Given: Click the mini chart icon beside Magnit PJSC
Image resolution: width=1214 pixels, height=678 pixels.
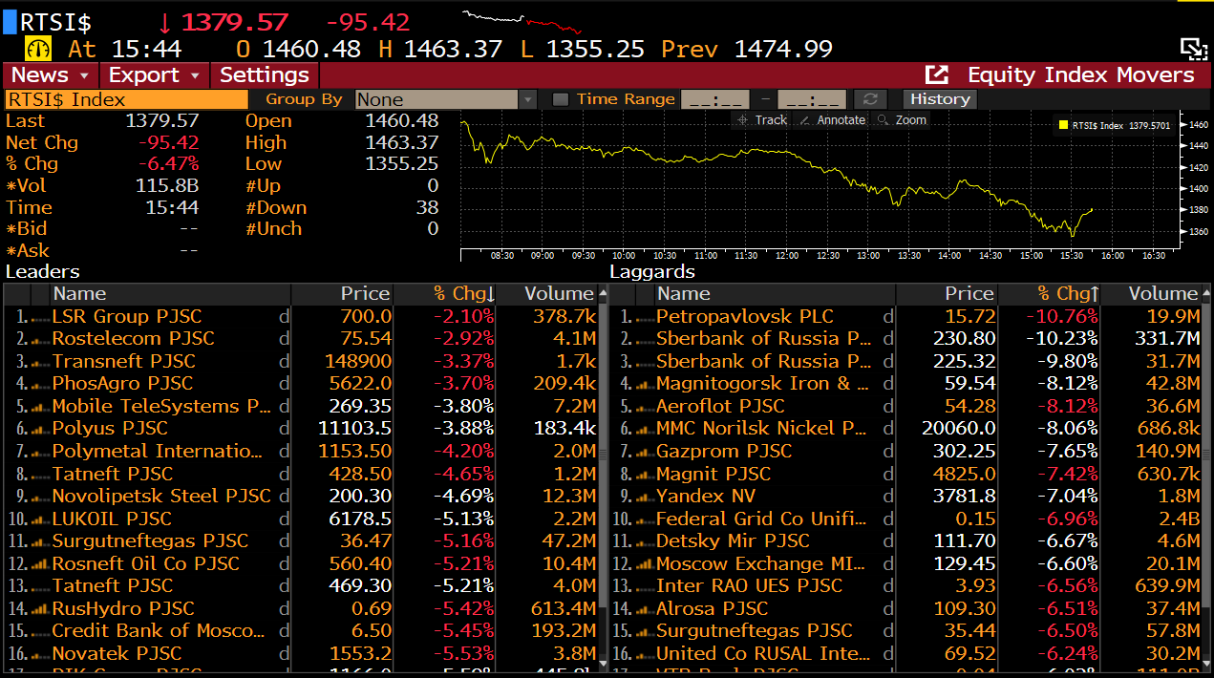Looking at the screenshot, I should pyautogui.click(x=645, y=475).
